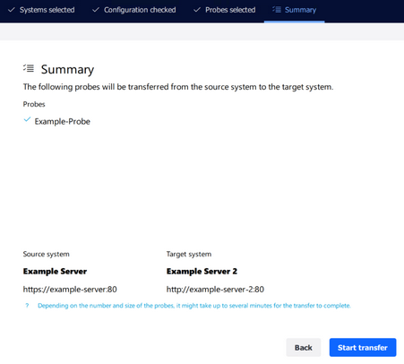Viewport: 404px width, 364px height.
Task: Click the Source system label
Action: pos(47,254)
